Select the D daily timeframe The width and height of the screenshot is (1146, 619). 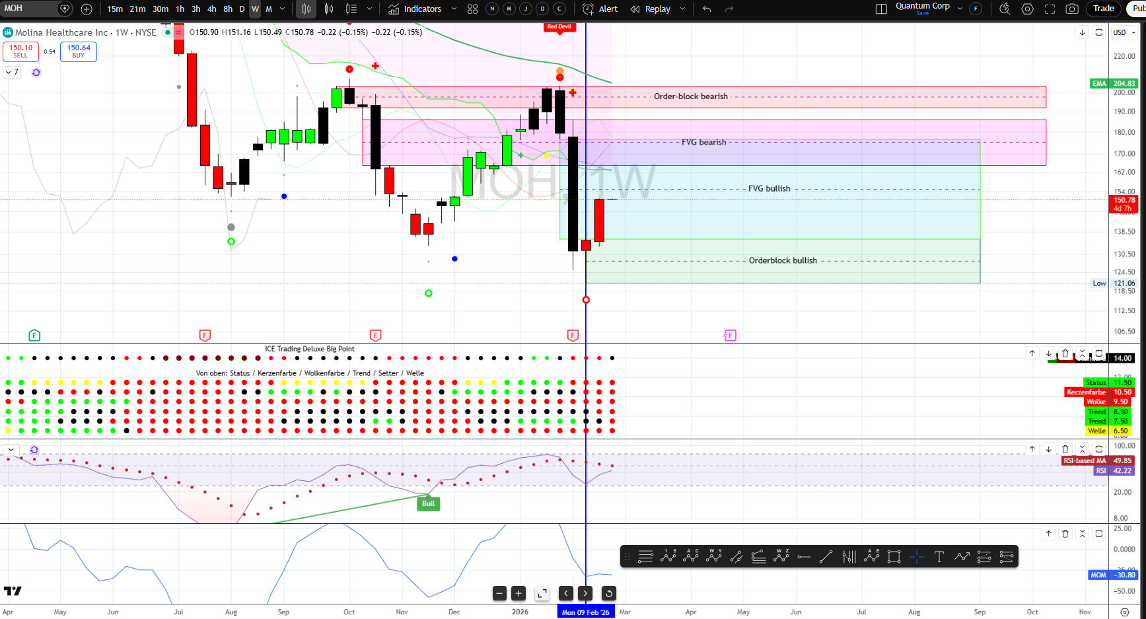(242, 9)
